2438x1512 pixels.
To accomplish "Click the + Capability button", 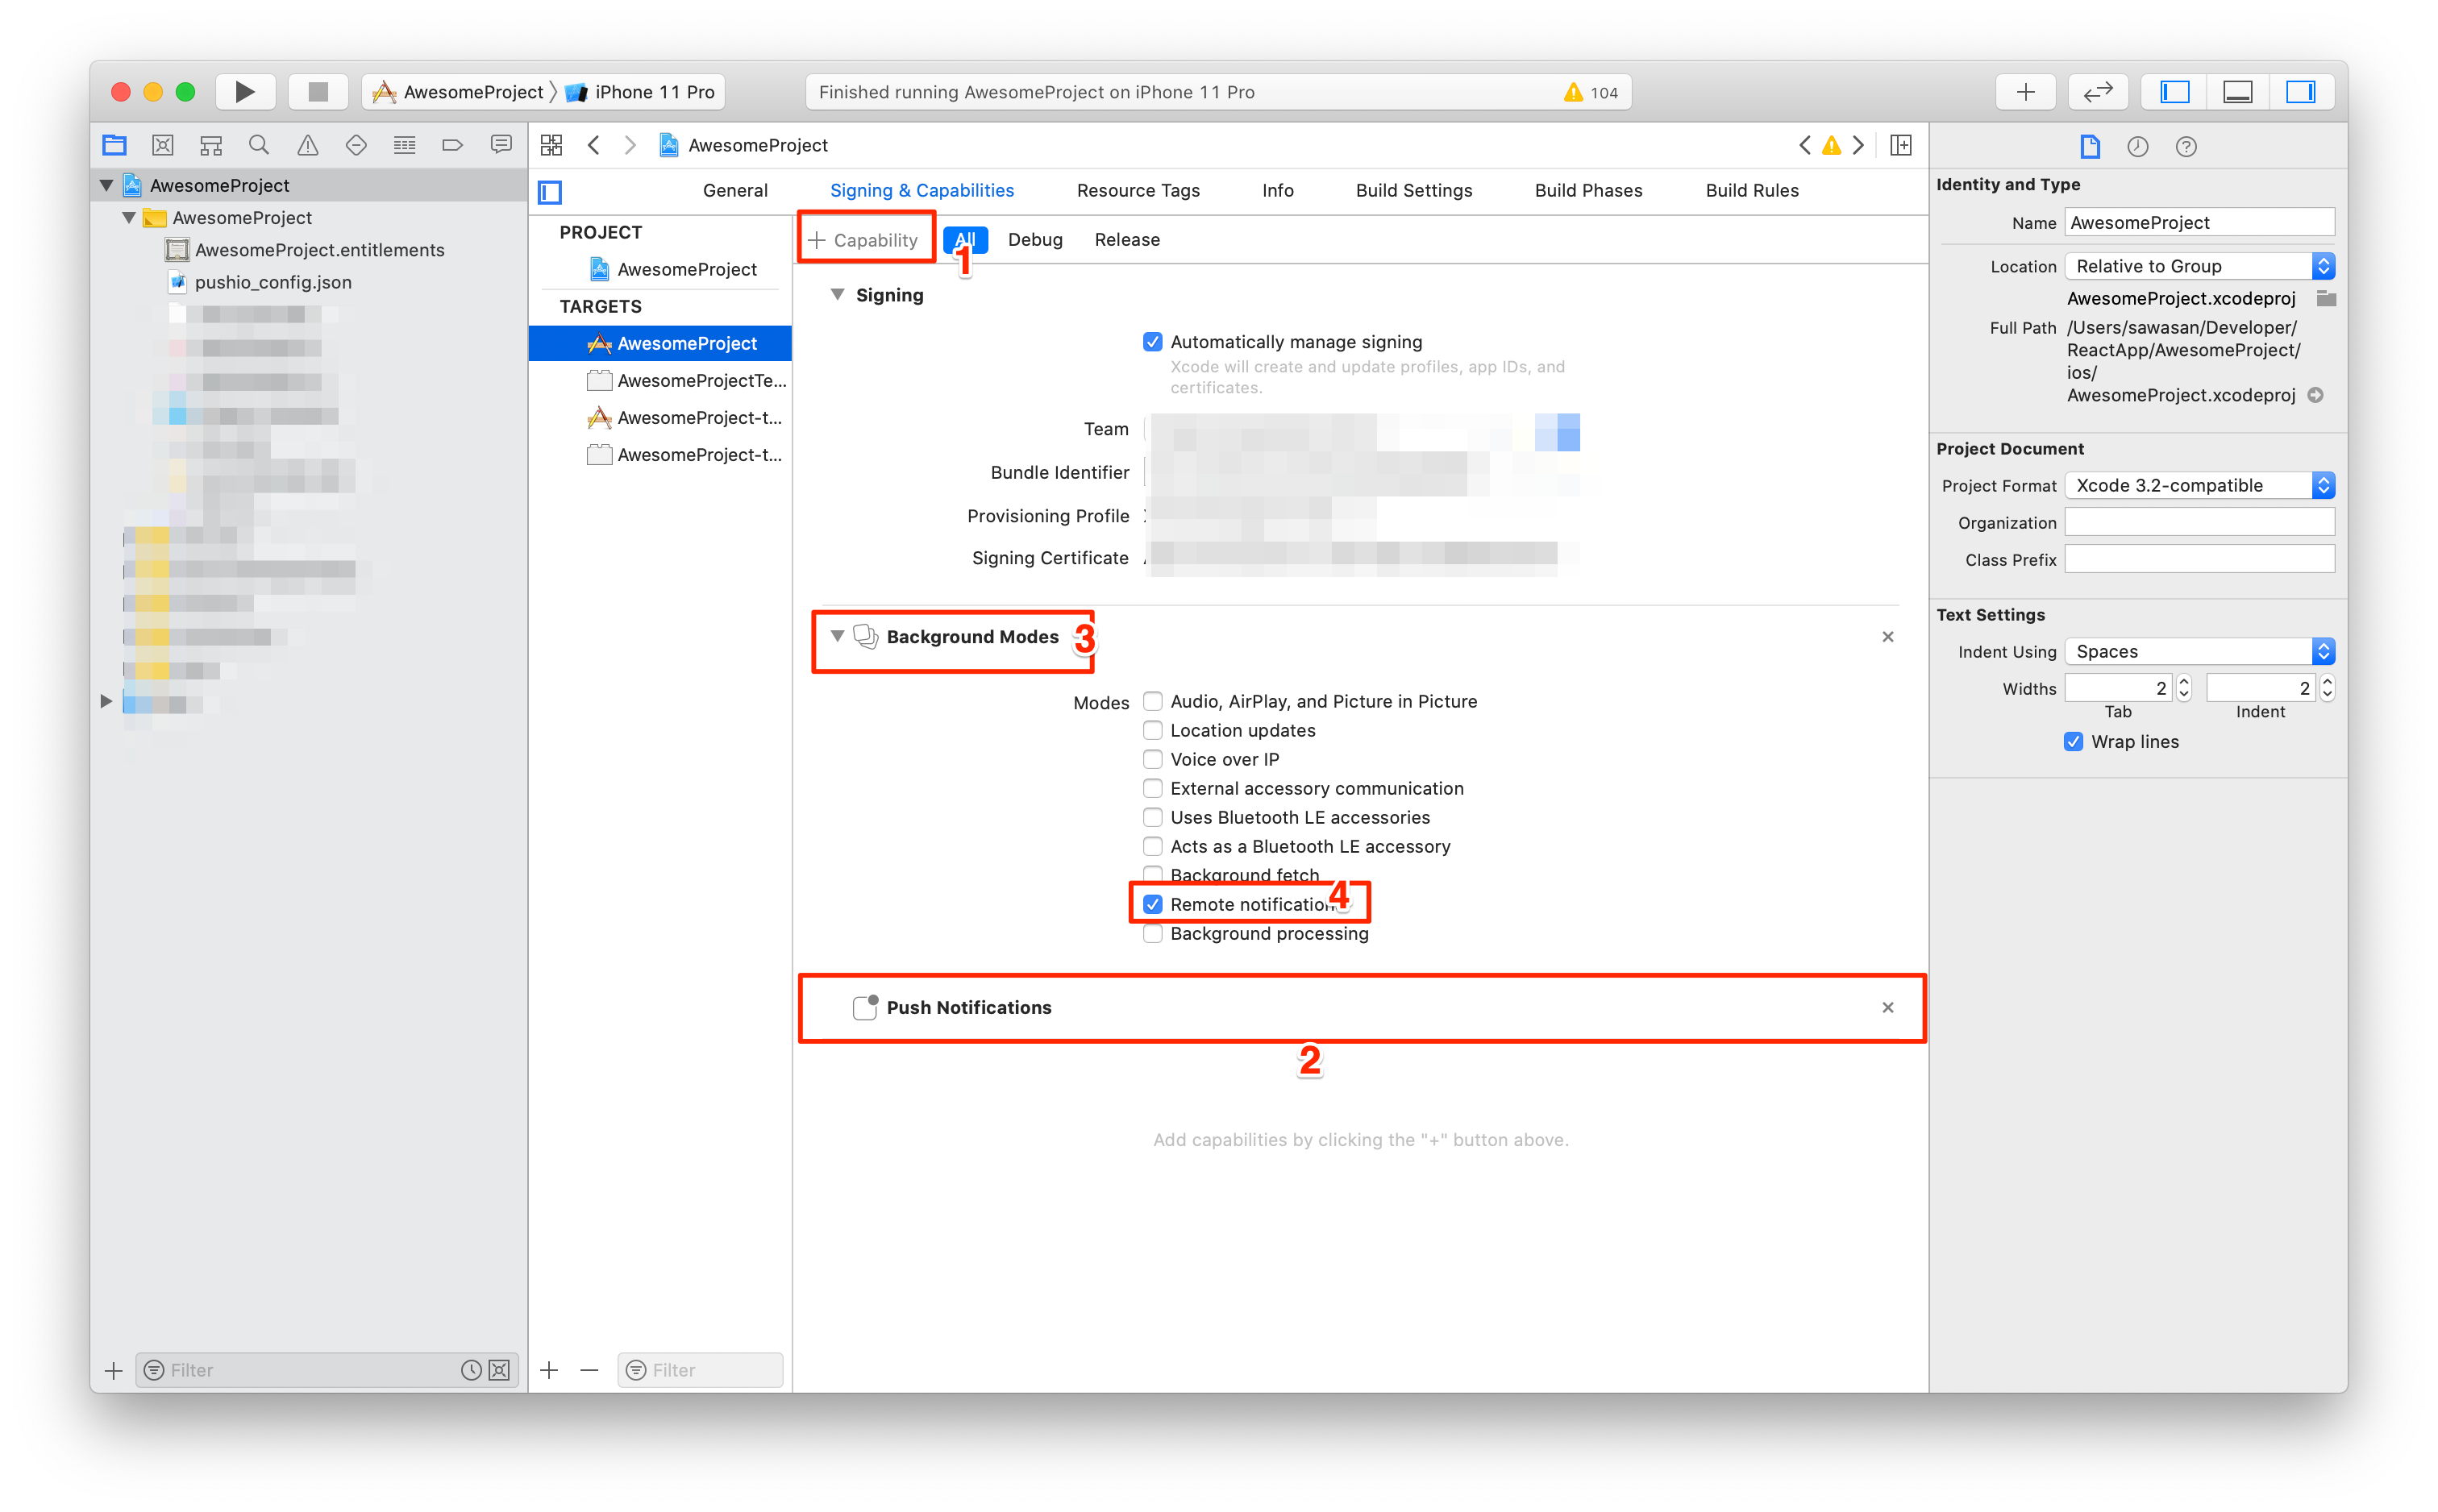I will (x=863, y=240).
